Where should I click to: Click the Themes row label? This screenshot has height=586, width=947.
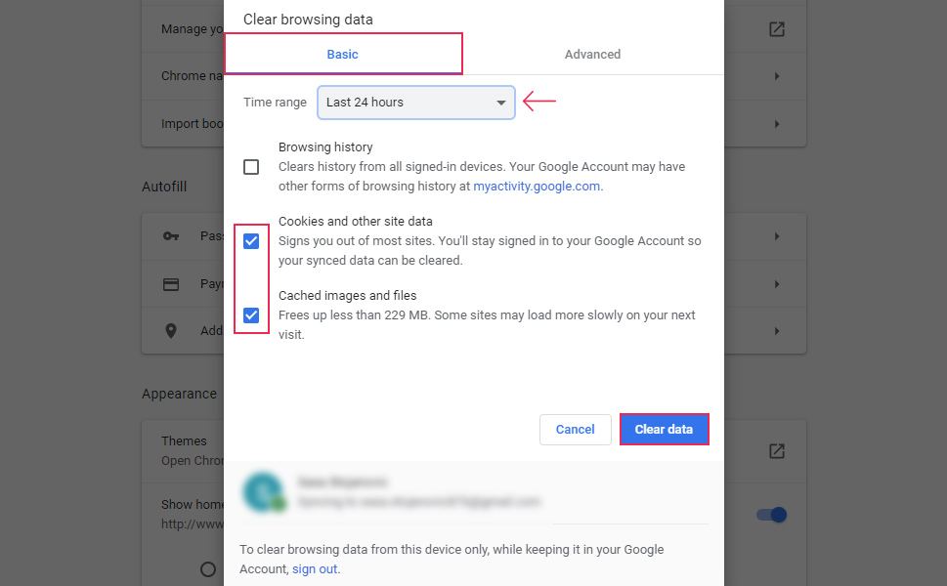tap(184, 441)
